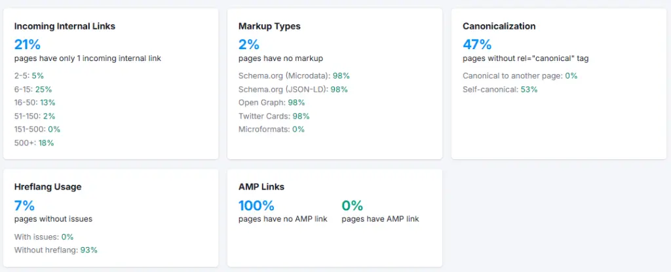This screenshot has height=272, width=671.
Task: Open the 6-15 incoming links value of 25%
Action: [x=43, y=89]
